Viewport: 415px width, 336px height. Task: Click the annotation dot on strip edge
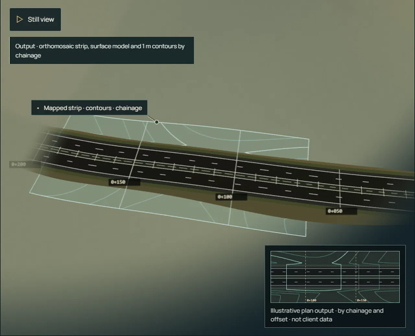[x=157, y=122]
